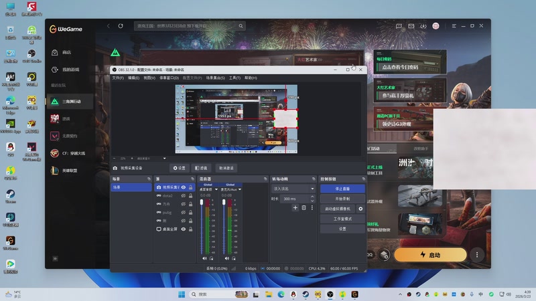Open the 桌面音频 mixer dropdown
This screenshot has height=301, width=536.
tap(216, 189)
